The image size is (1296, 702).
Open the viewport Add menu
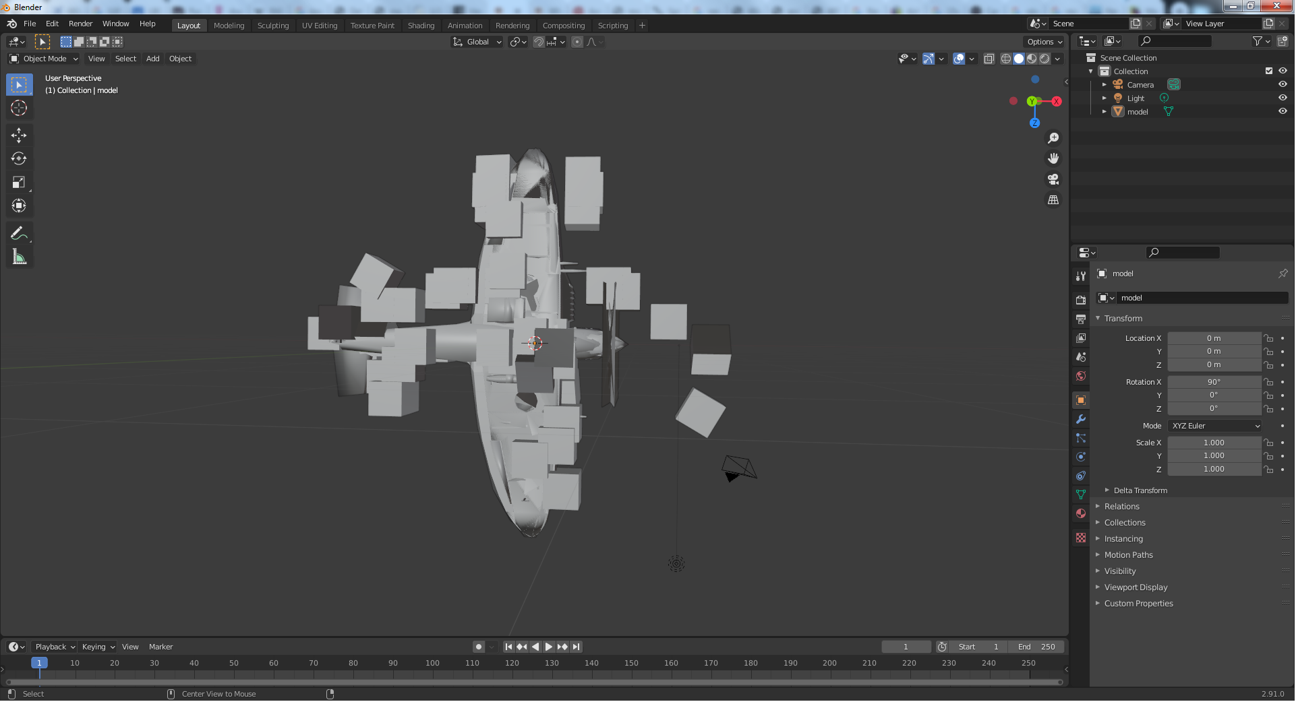coord(153,59)
